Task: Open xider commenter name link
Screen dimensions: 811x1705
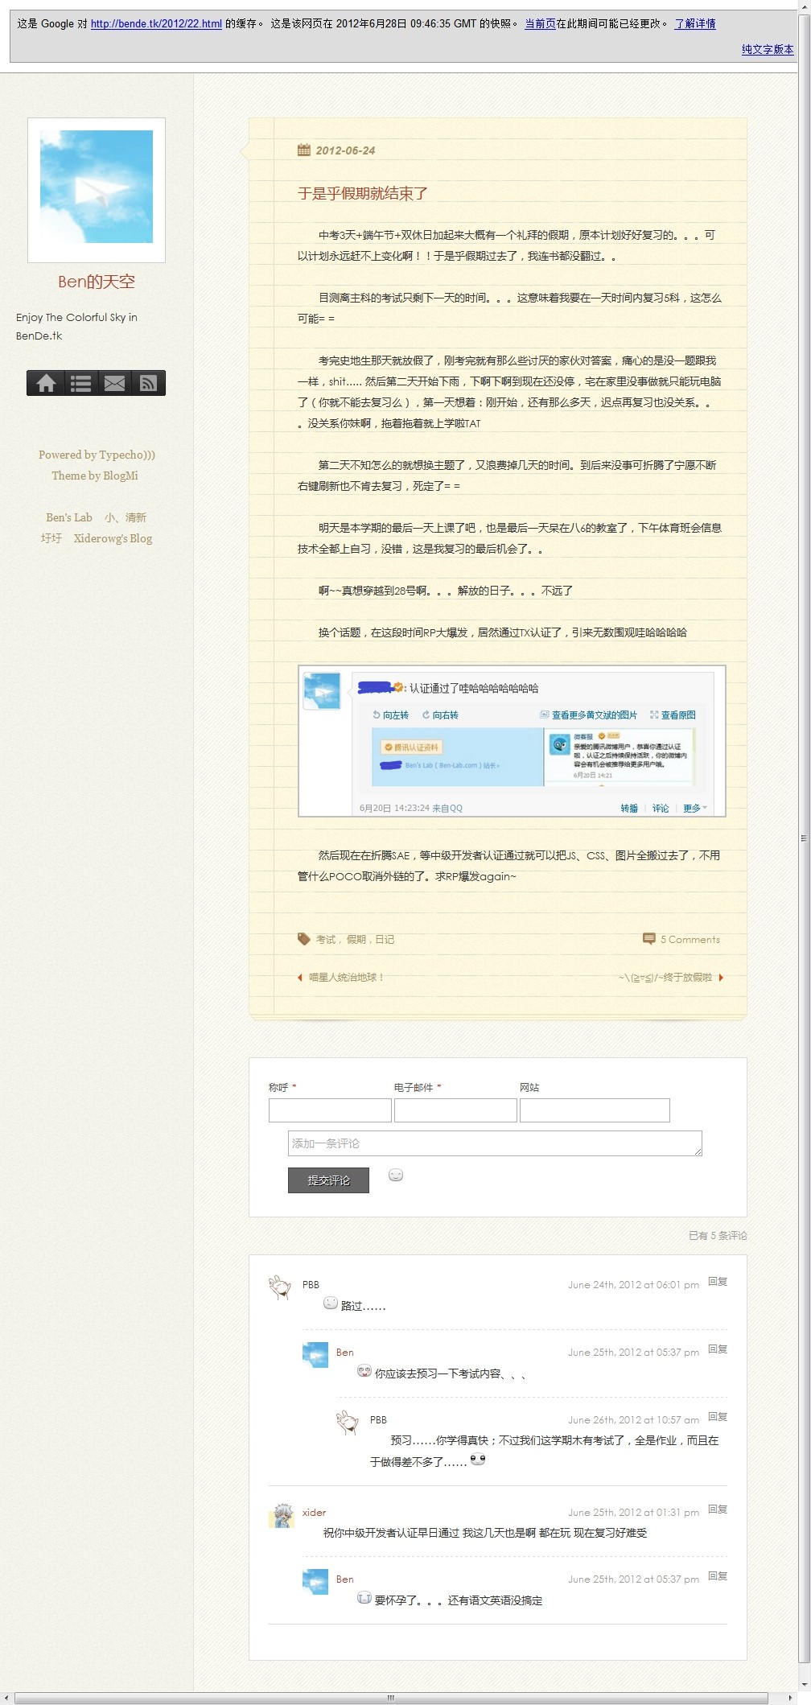Action: tap(314, 1513)
